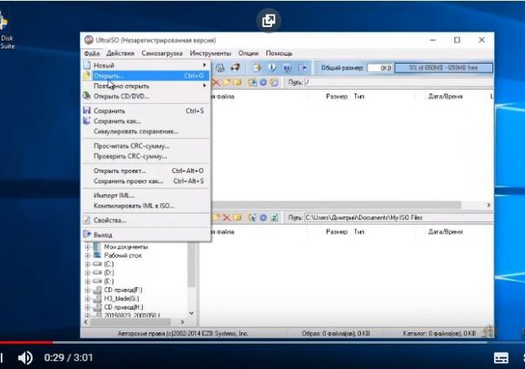Click Дата/Время column header in upper pane

pos(445,96)
